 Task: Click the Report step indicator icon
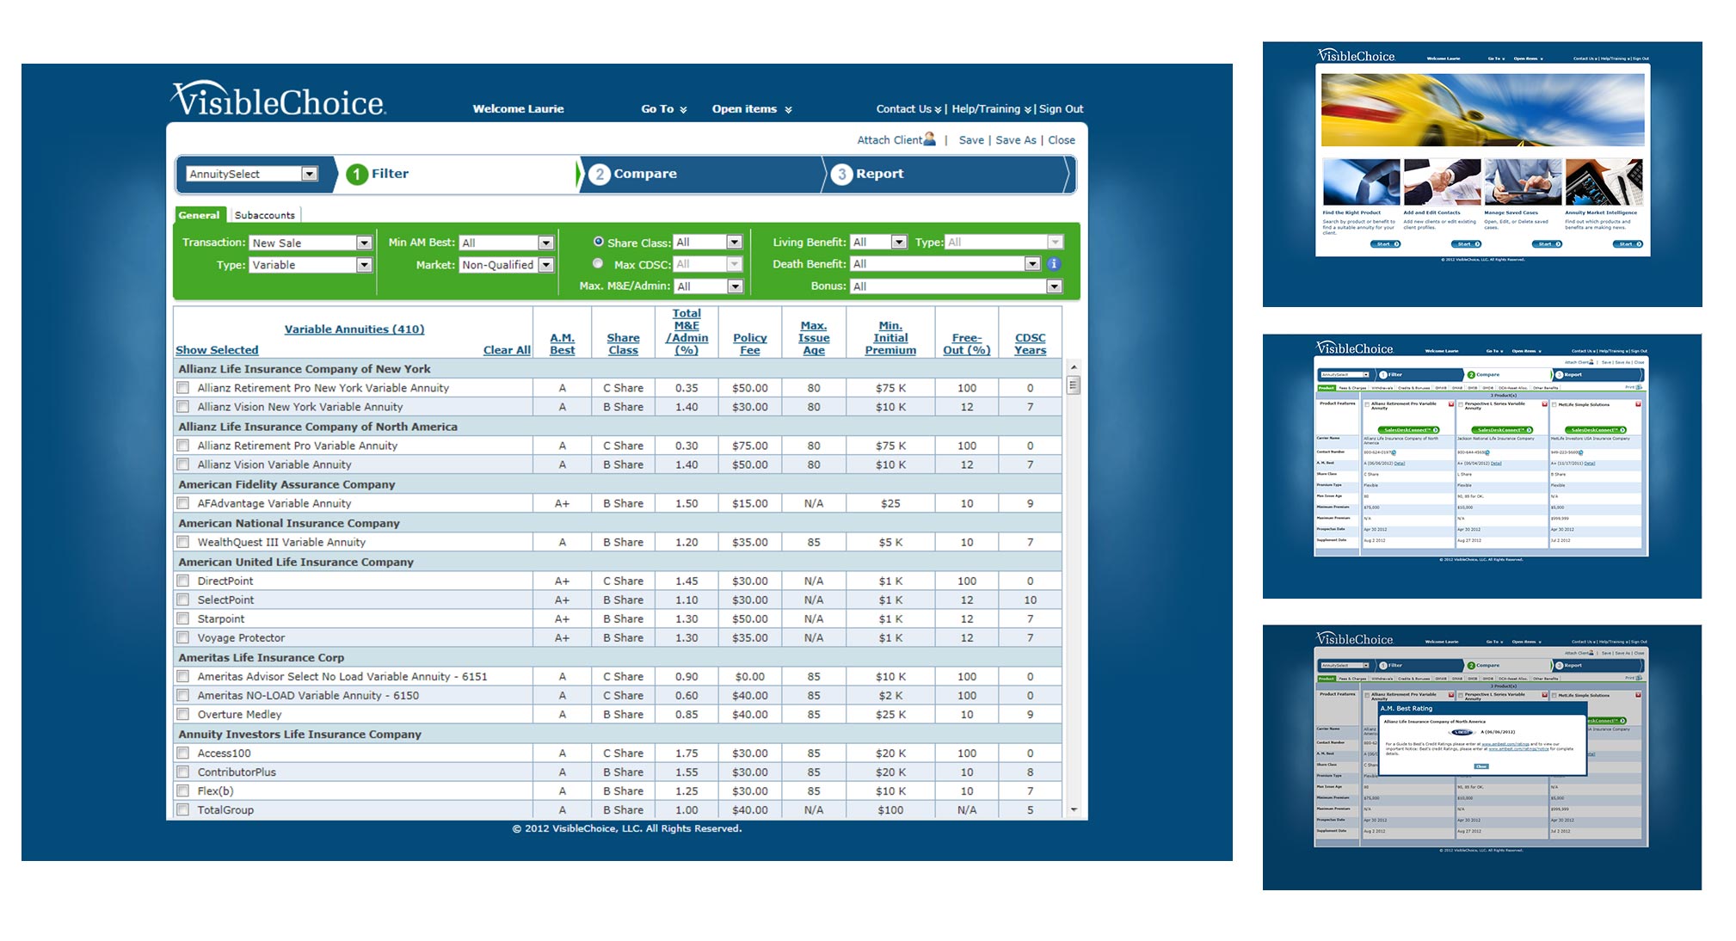[x=842, y=176]
